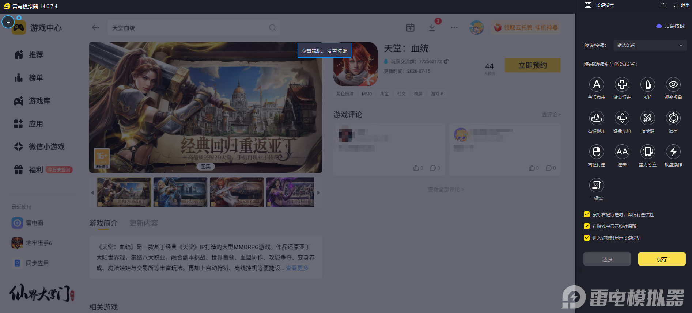
Task: Click the 游戏IP tag
Action: 437,94
